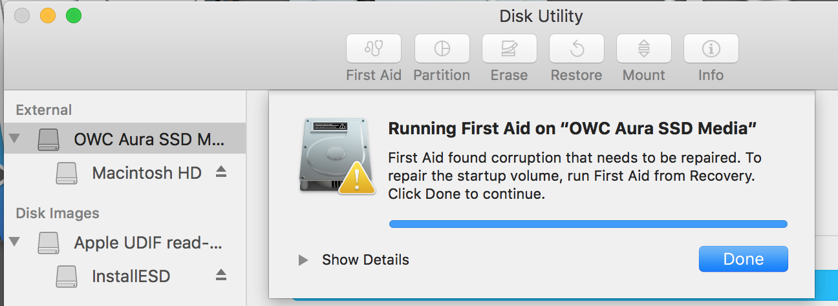Click the First Aid progress bar

(x=588, y=224)
